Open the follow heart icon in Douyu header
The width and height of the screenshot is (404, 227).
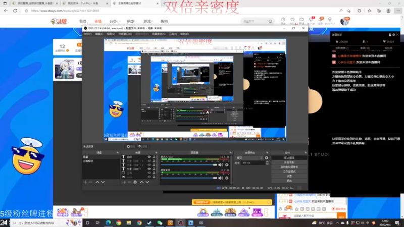pos(292,20)
